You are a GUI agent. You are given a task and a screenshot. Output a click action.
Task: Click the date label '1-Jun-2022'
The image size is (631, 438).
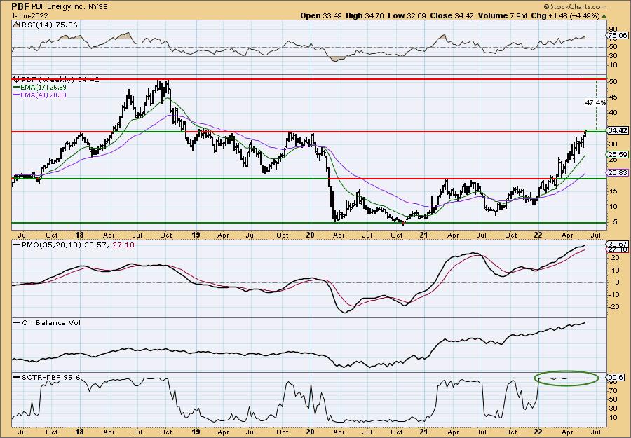(x=29, y=15)
